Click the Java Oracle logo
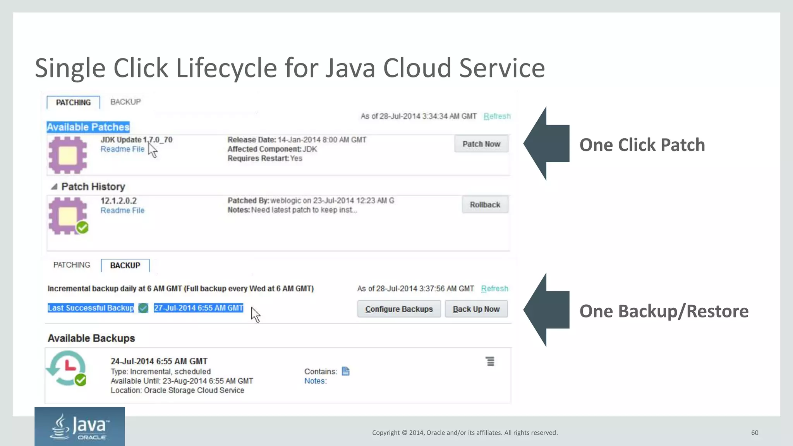The image size is (793, 446). click(x=80, y=426)
